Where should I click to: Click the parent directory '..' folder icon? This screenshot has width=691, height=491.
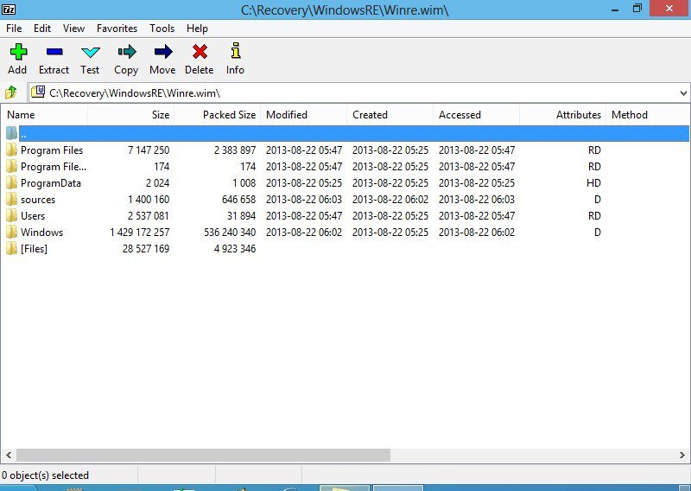pos(12,133)
